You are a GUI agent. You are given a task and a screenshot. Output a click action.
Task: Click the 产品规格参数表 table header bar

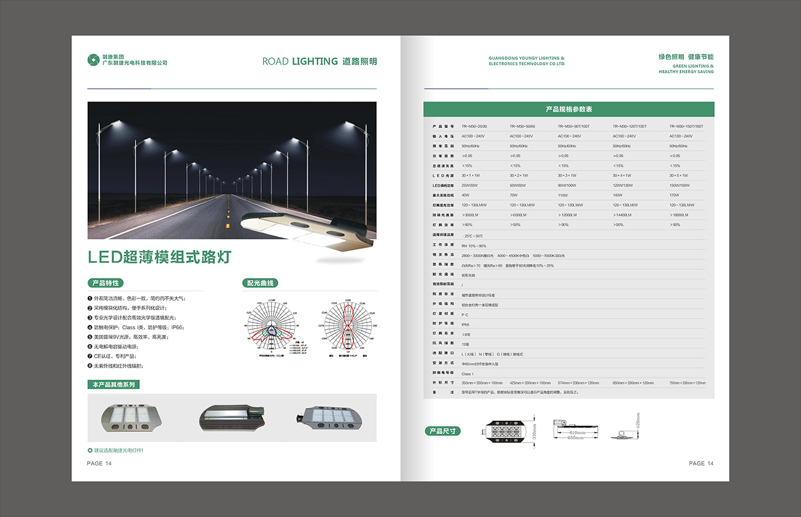pyautogui.click(x=569, y=109)
